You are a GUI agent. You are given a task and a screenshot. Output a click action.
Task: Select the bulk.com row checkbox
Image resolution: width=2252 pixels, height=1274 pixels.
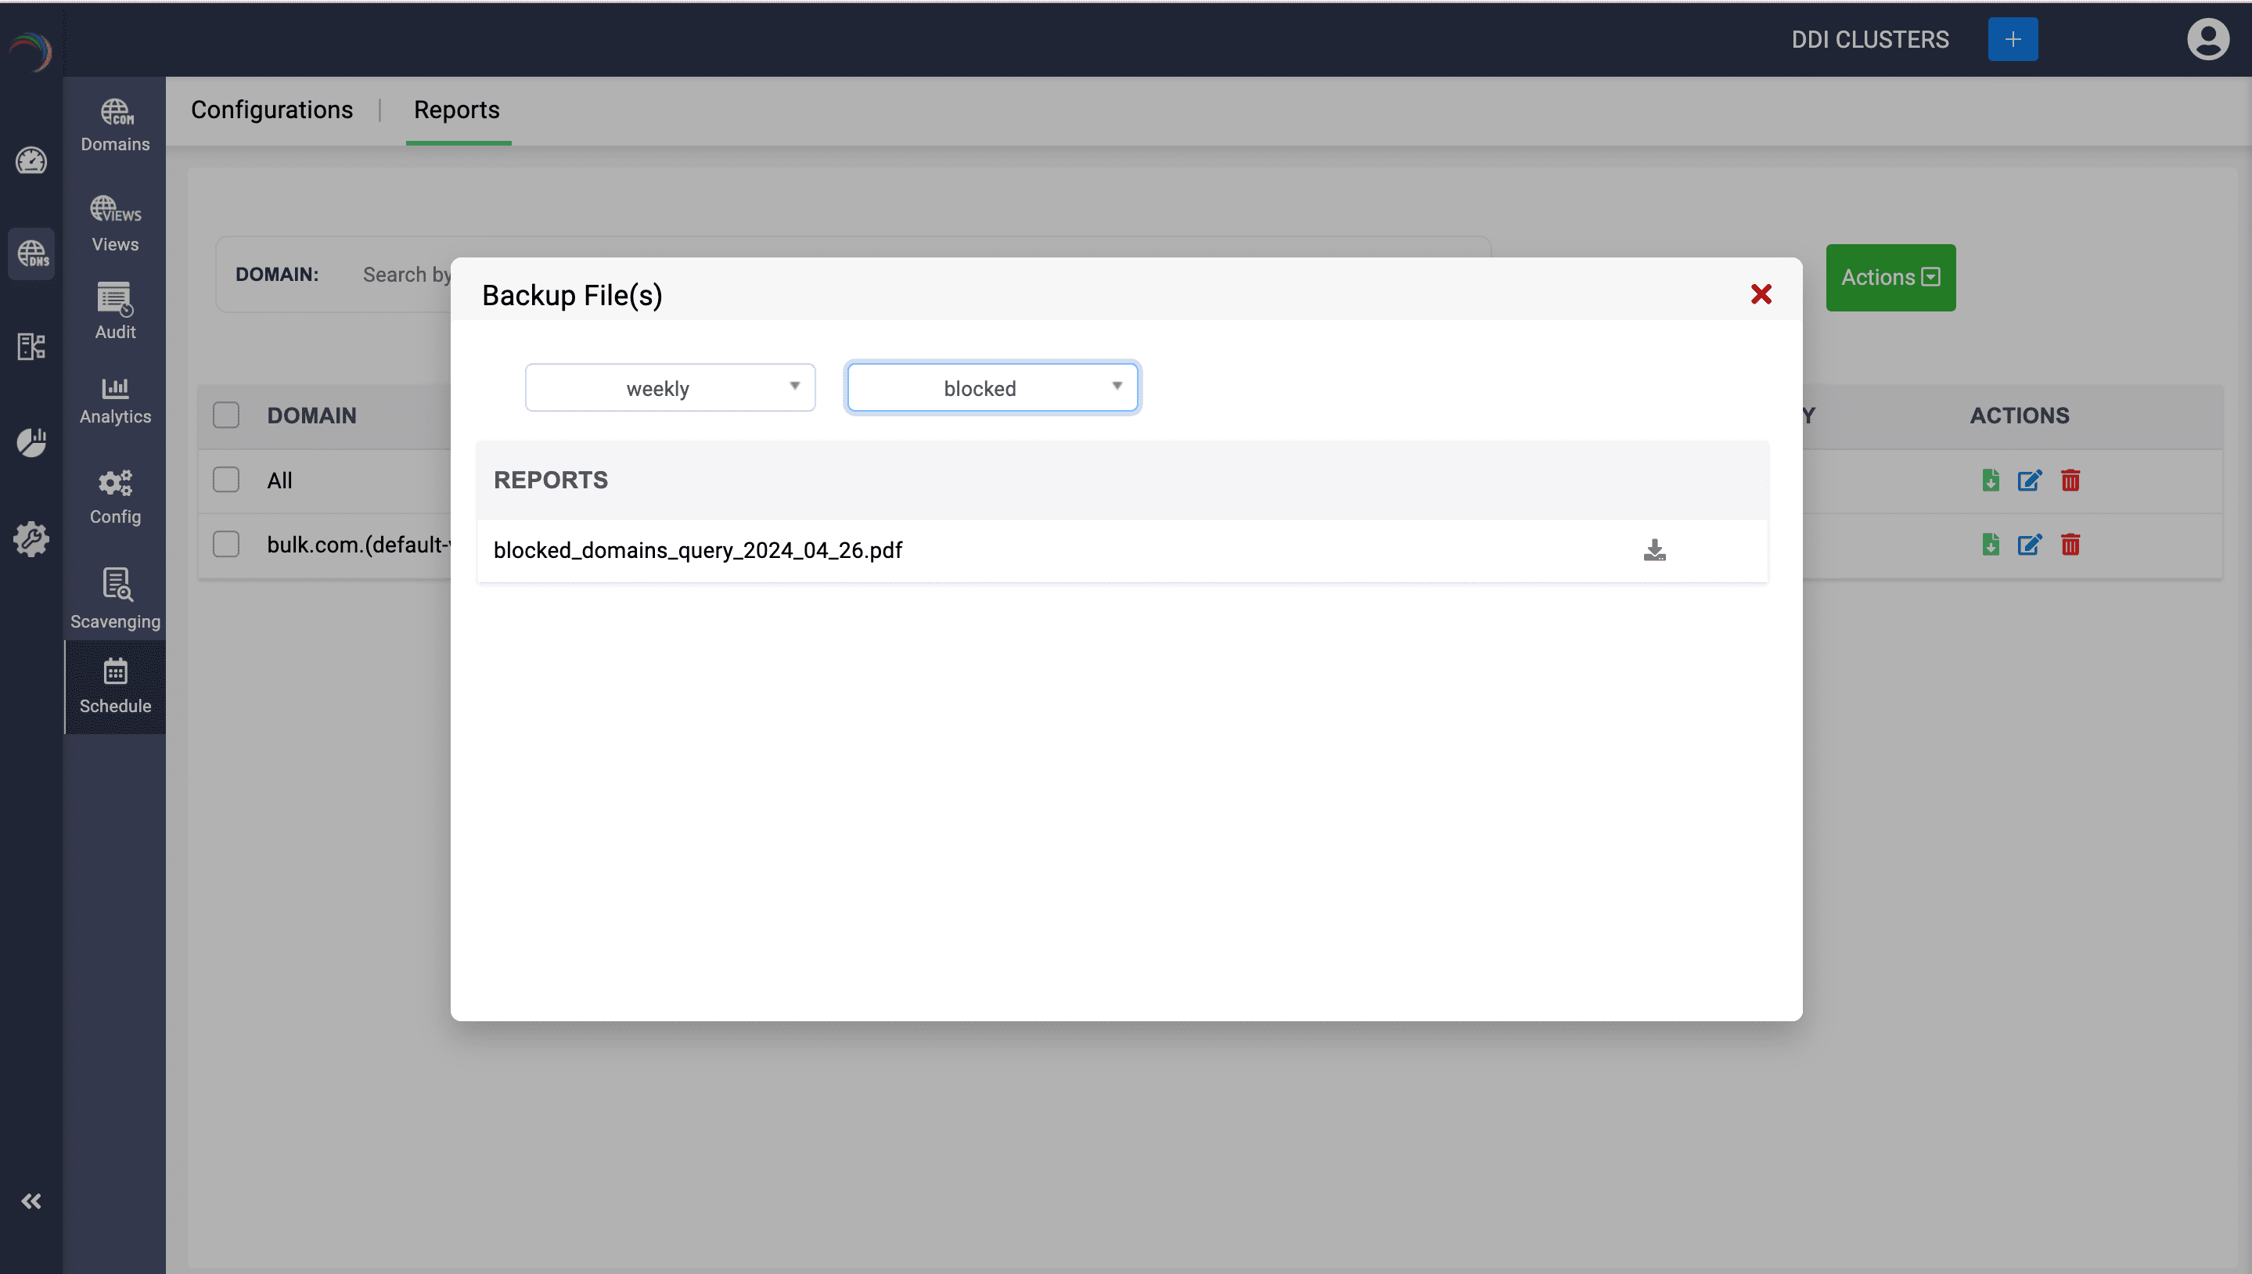pyautogui.click(x=227, y=544)
